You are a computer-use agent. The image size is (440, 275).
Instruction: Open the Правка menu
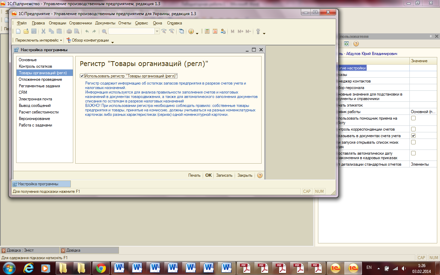tap(38, 23)
